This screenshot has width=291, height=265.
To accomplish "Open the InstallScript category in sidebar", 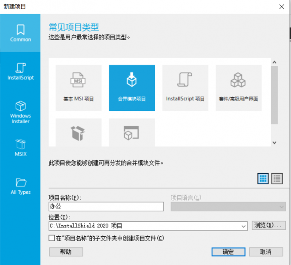I will (20, 71).
